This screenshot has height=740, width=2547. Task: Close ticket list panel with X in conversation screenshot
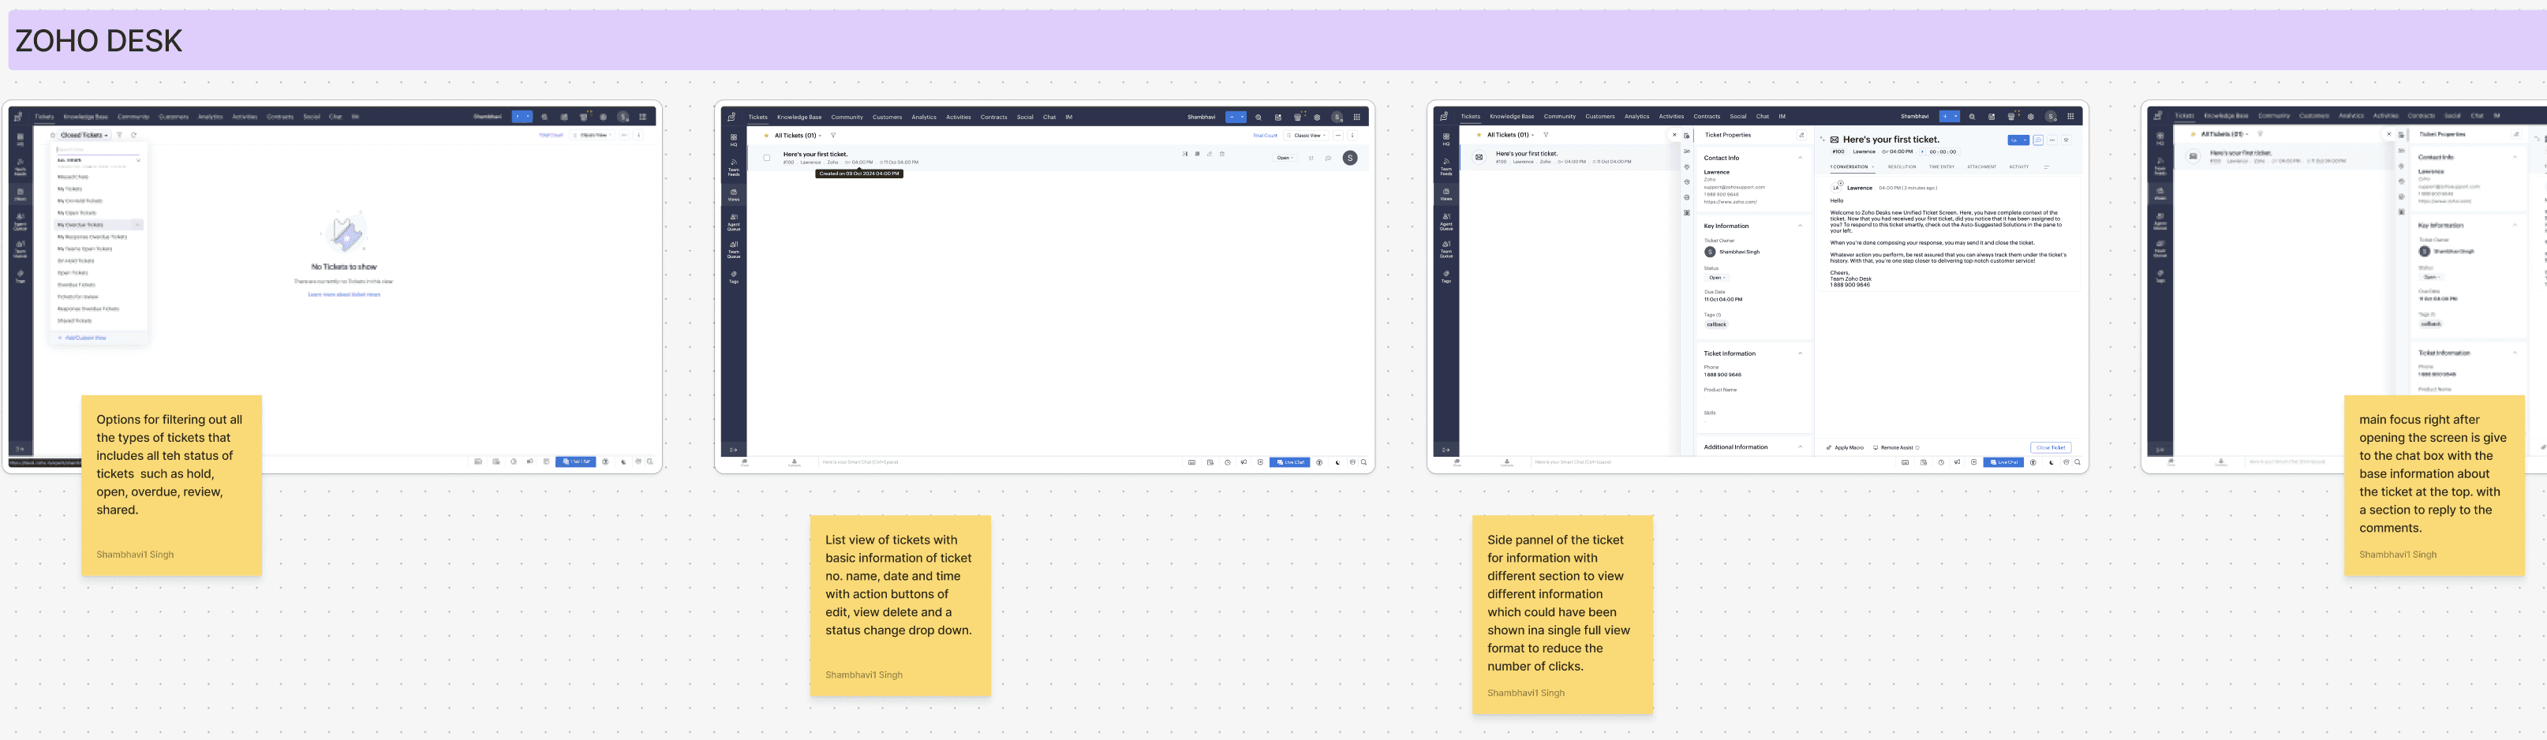pos(1674,136)
